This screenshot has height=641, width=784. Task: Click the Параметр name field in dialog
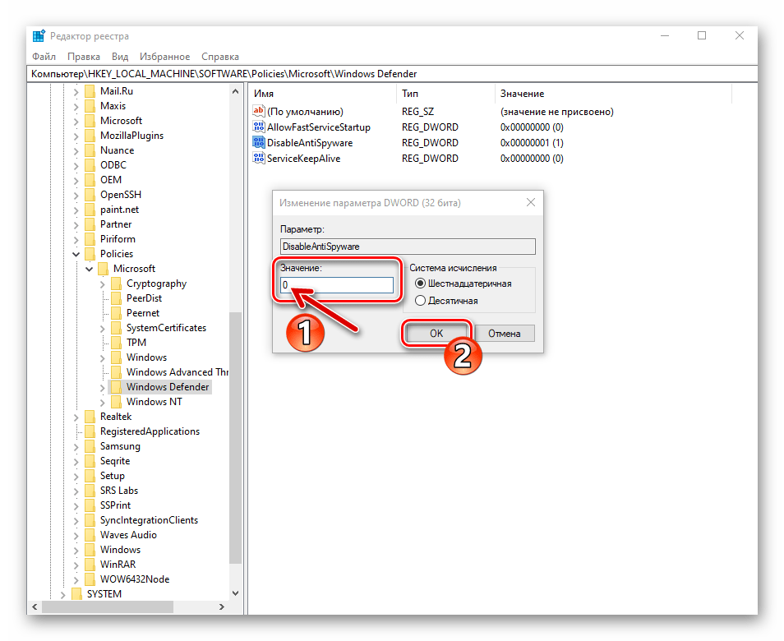point(408,247)
